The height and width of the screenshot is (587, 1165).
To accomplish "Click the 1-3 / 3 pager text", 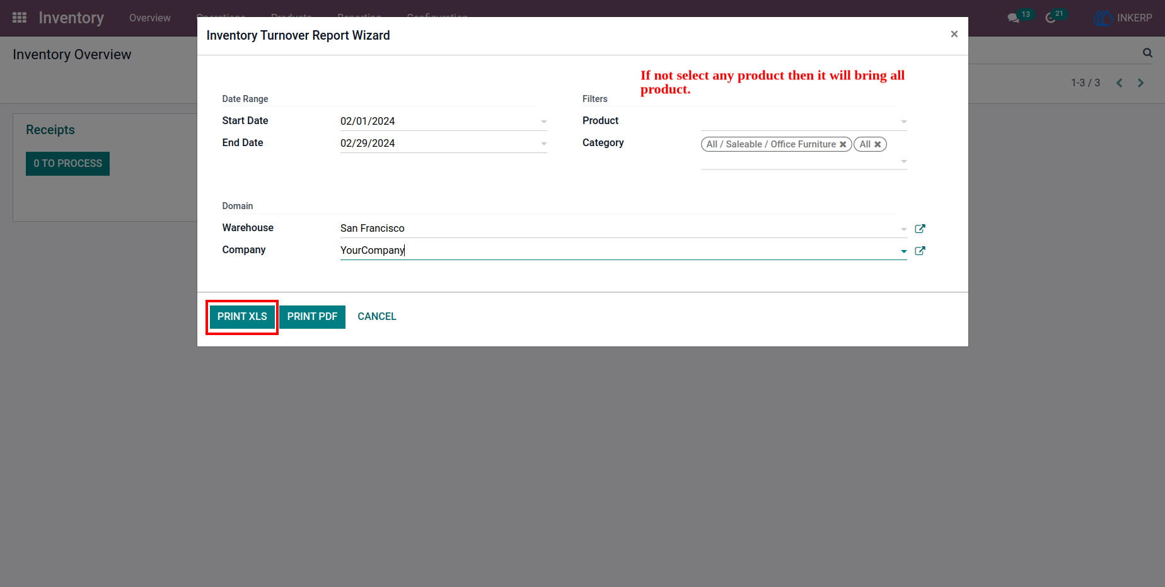I will click(x=1086, y=83).
